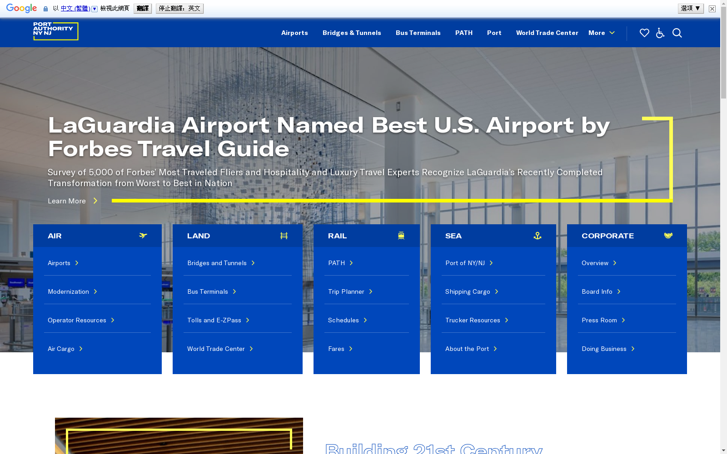This screenshot has width=727, height=454.
Task: Click the train icon in RAIL card
Action: 401,236
